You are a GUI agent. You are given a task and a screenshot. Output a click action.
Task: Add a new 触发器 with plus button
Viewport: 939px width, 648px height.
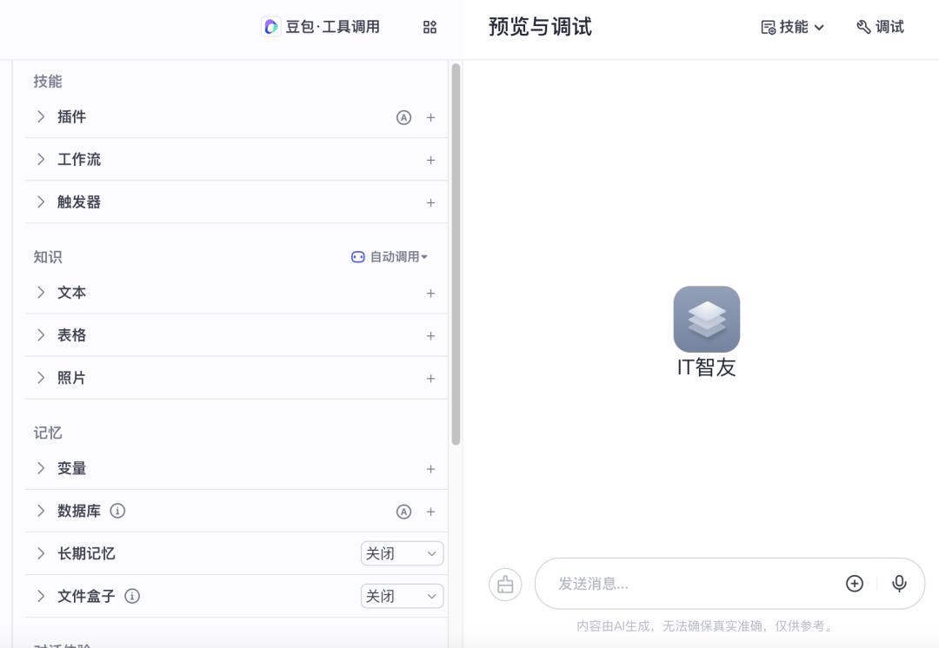430,202
